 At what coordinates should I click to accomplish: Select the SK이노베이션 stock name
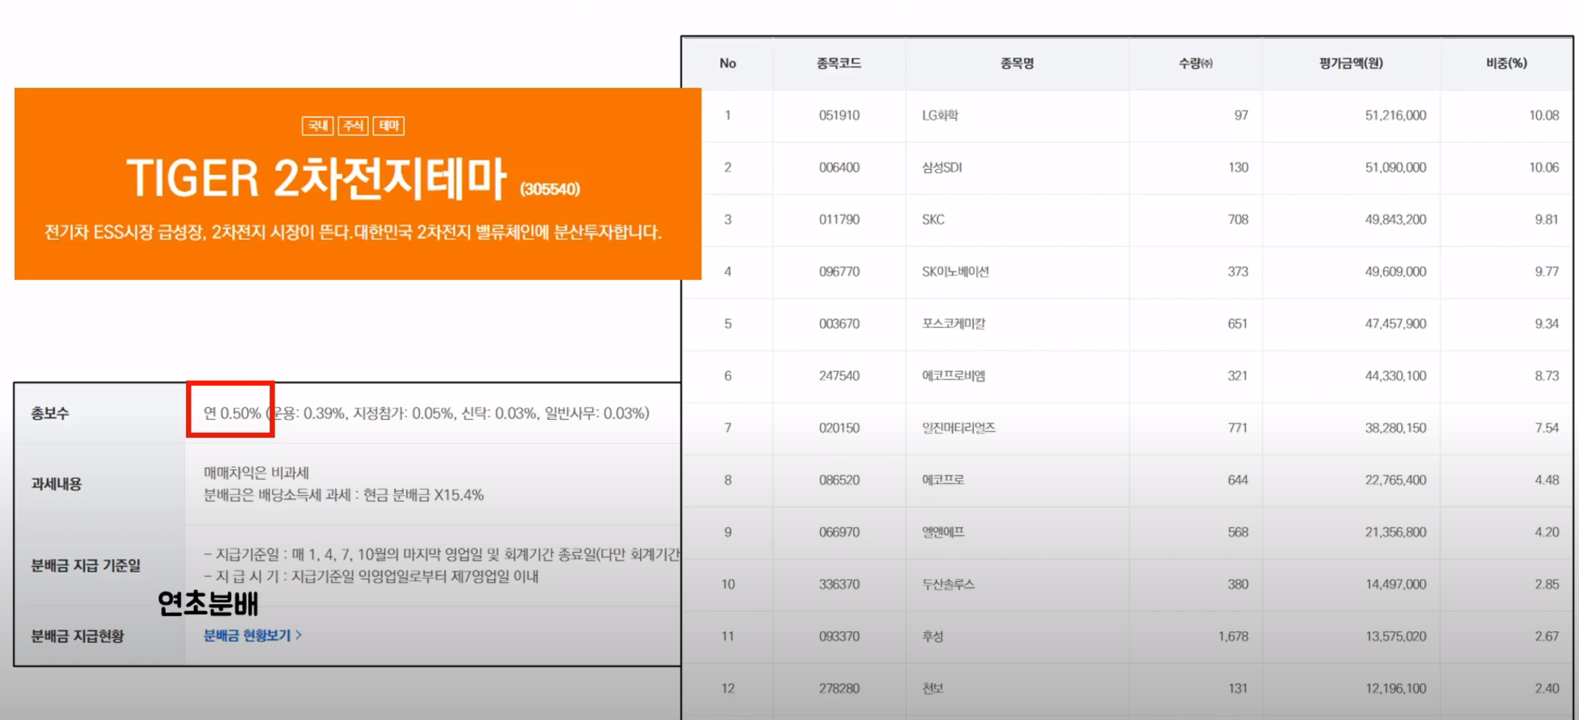[x=955, y=271]
